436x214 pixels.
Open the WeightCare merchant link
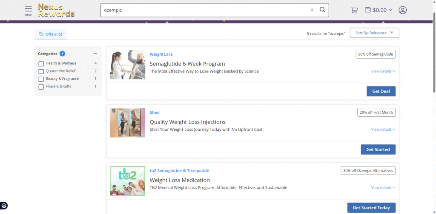click(161, 54)
